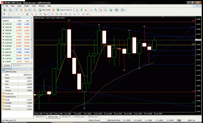Image resolution: width=203 pixels, height=123 pixels.
Task: Open the Periods clock icon
Action: (x=116, y=10)
